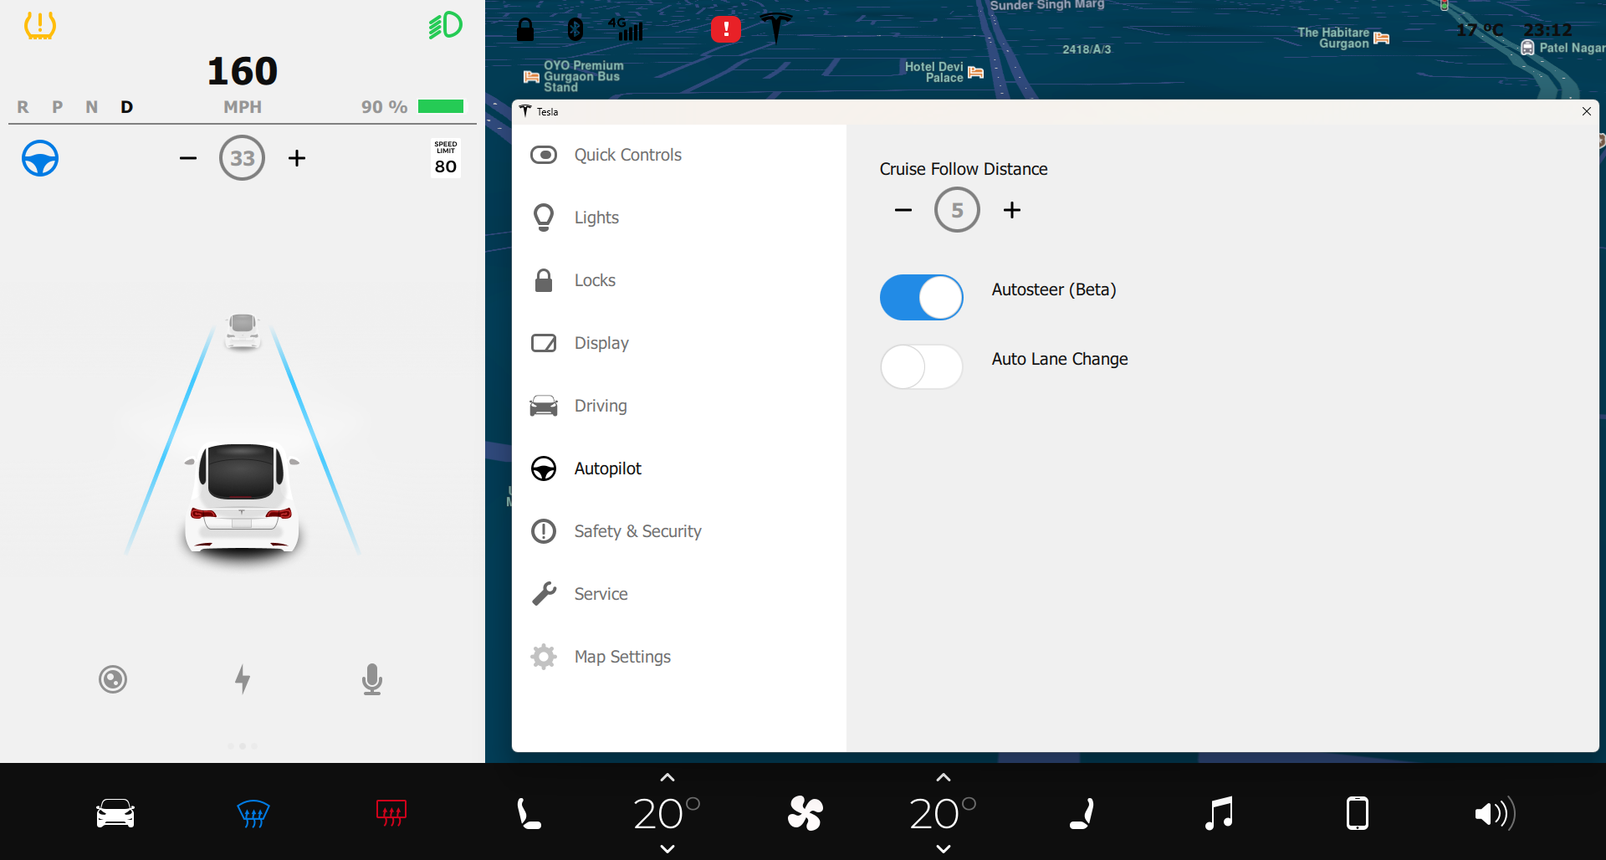Screen dimensions: 1606x860
Task: Toggle the red rear defrost
Action: tap(391, 813)
